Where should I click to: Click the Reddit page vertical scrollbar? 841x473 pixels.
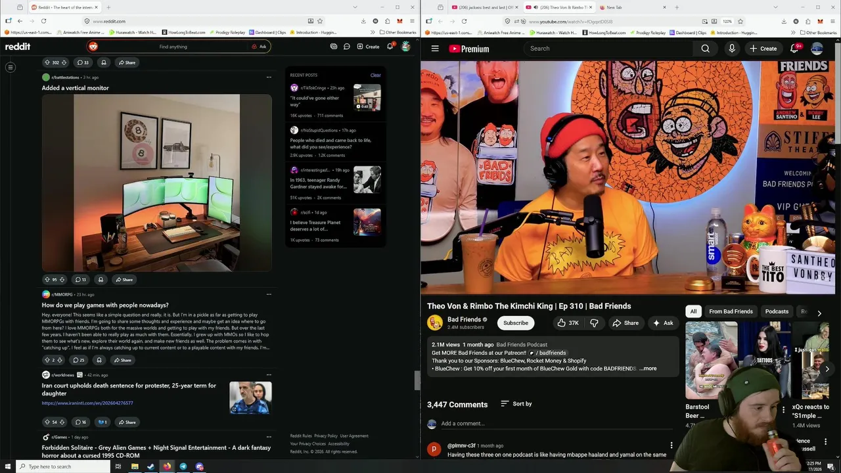pyautogui.click(x=417, y=380)
